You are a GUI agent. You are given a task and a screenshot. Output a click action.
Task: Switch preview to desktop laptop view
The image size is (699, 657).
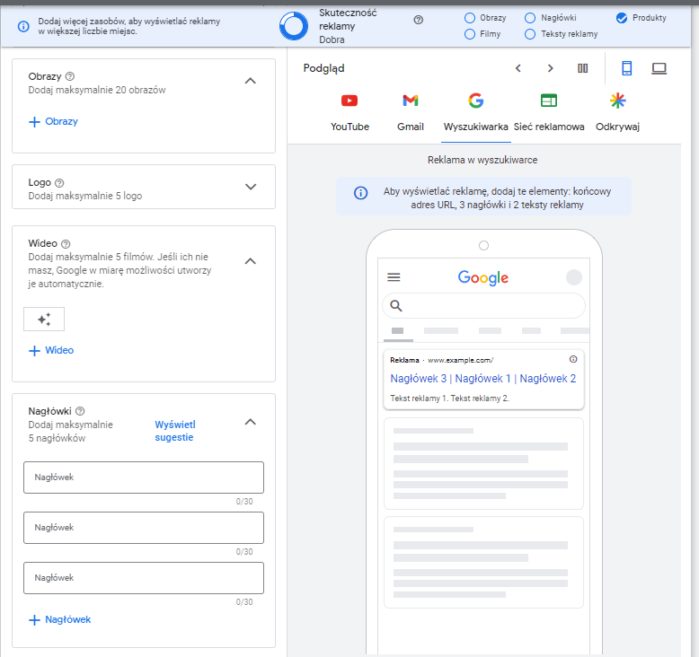pyautogui.click(x=659, y=68)
